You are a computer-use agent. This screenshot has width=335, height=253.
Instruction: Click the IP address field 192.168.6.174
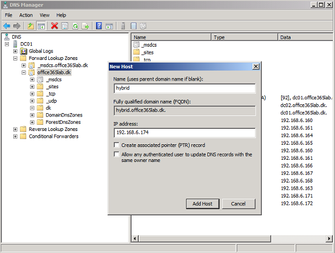(x=185, y=133)
